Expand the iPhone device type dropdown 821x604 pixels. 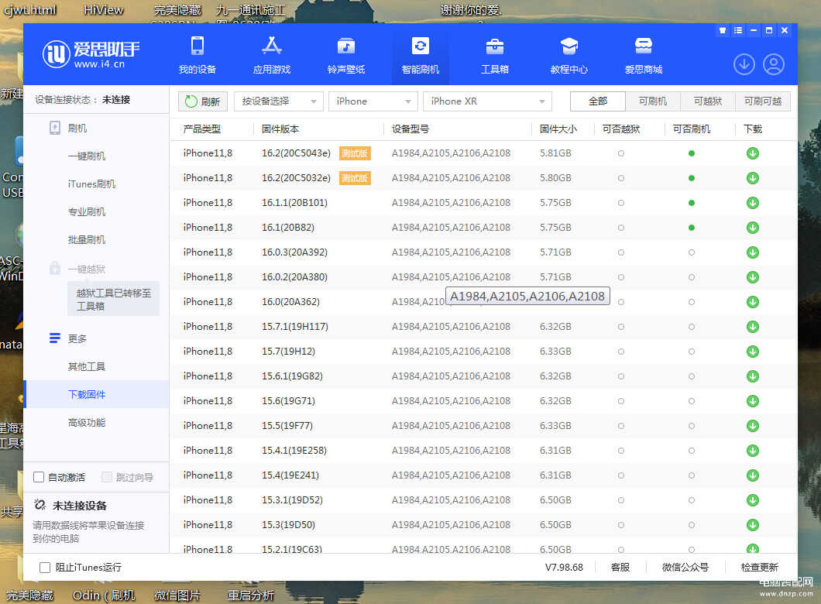pos(373,101)
